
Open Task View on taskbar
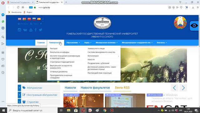tap(61, 110)
